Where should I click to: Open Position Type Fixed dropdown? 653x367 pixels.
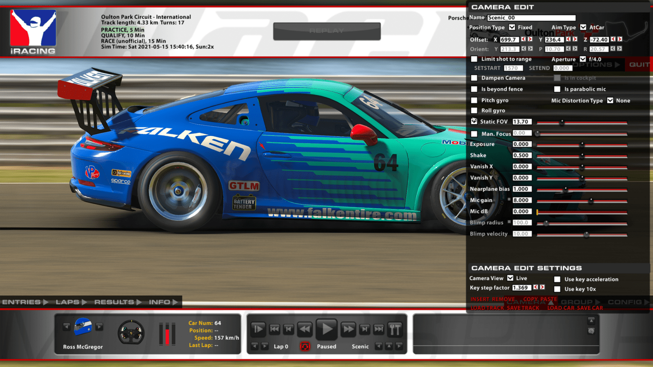[x=512, y=27]
